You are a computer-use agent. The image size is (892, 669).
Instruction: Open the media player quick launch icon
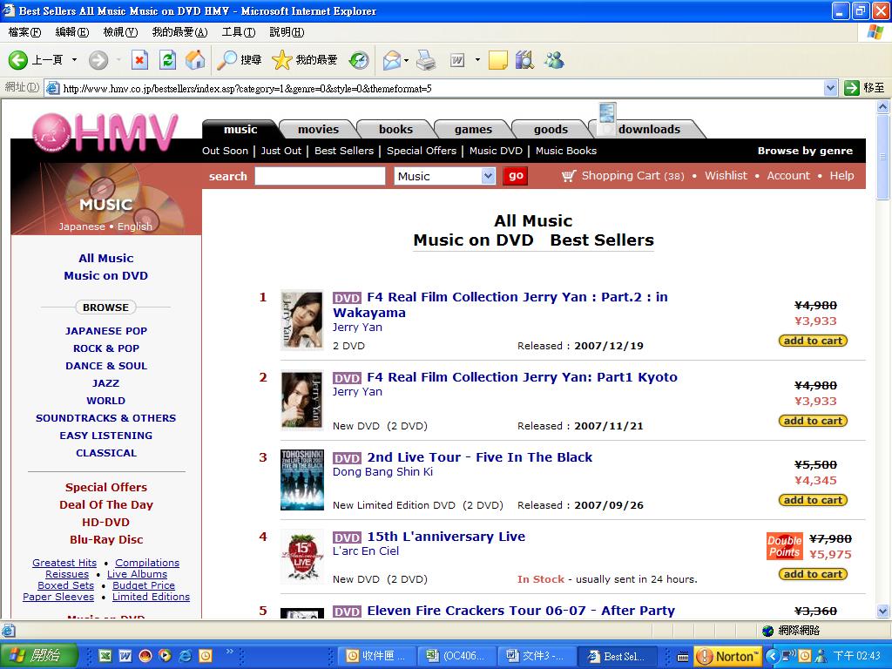coord(165,656)
